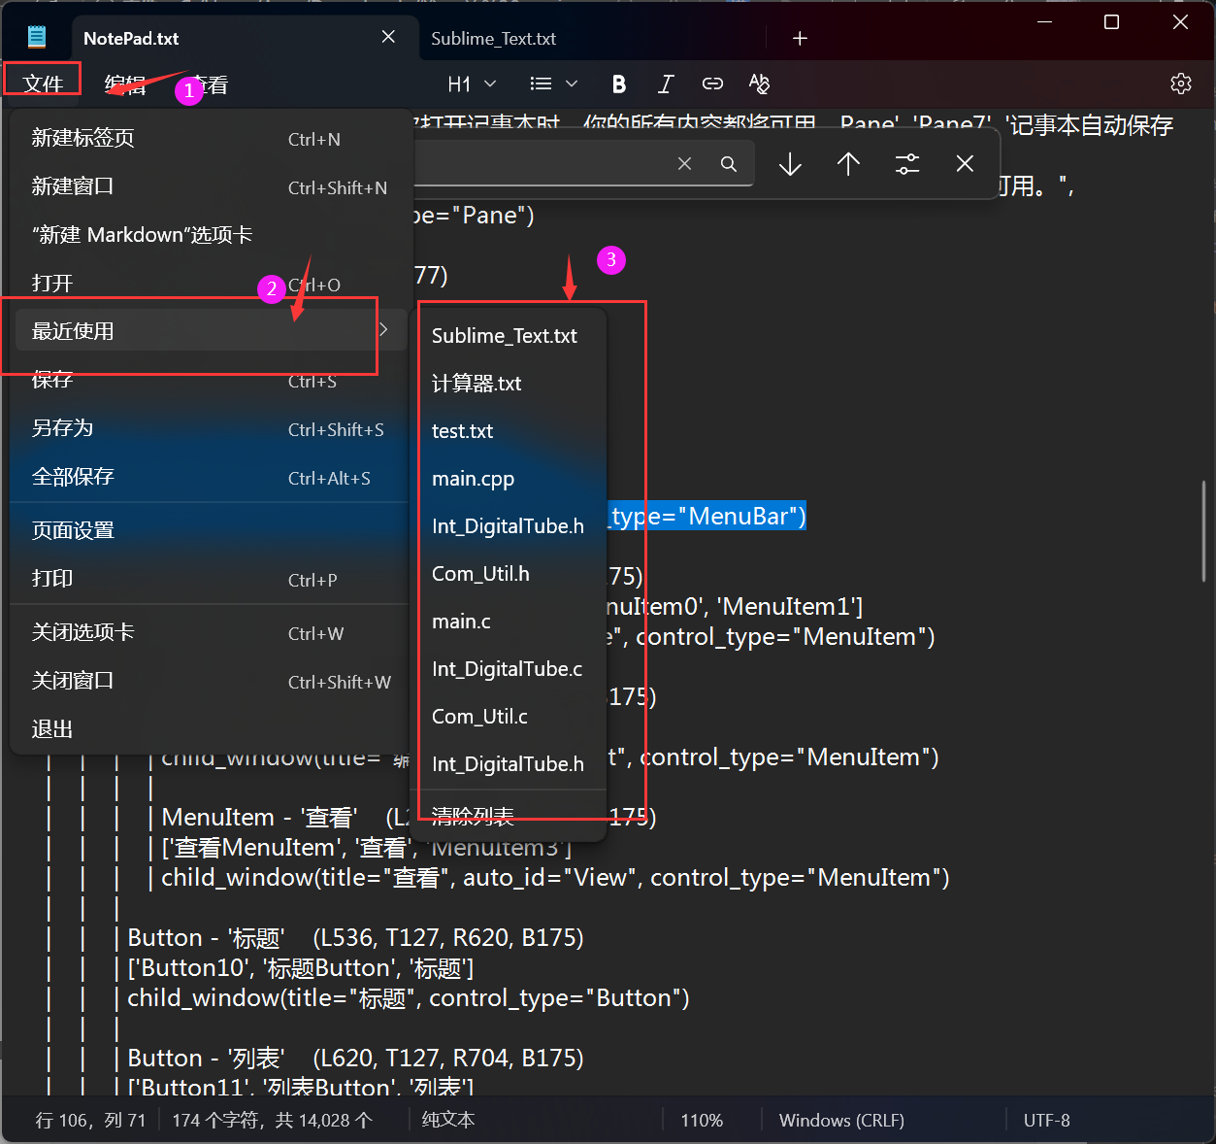This screenshot has height=1144, width=1216.
Task: Find next with the down arrow
Action: pos(790,164)
